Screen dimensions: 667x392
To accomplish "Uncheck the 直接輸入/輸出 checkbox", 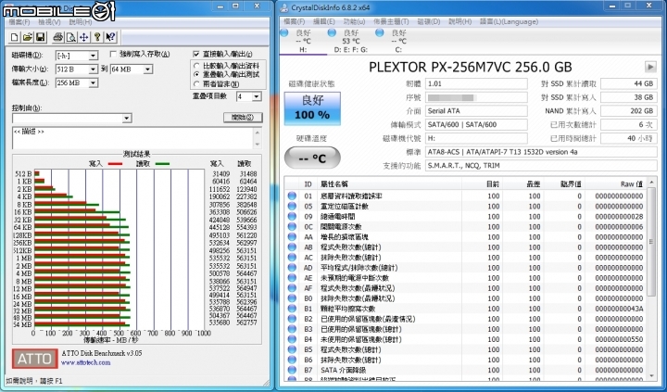I will tap(196, 54).
